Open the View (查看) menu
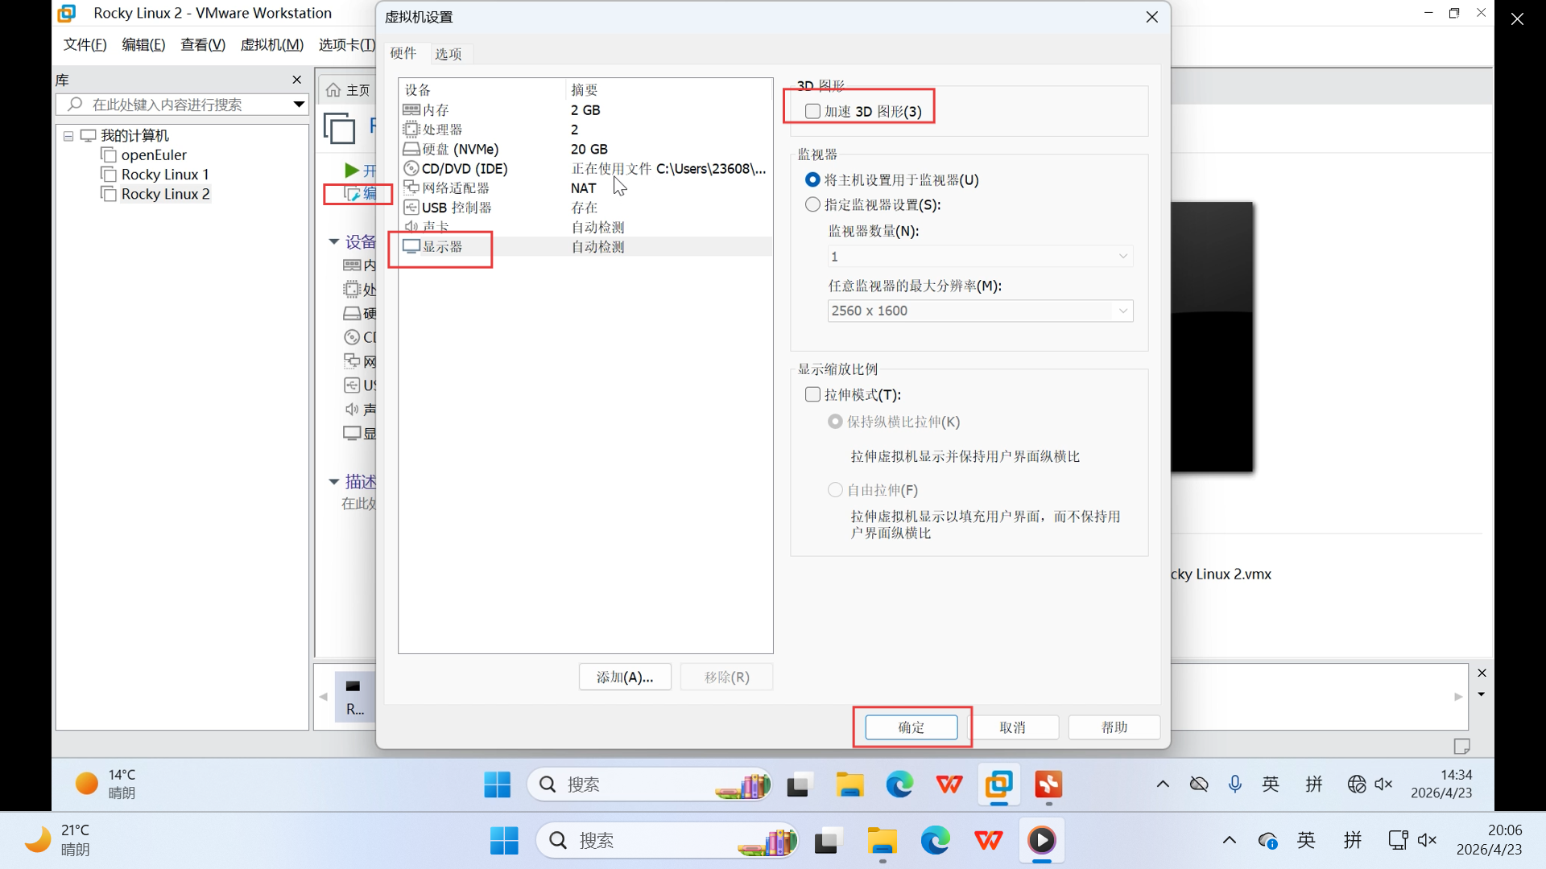Screen dimensions: 1546x869 point(202,45)
